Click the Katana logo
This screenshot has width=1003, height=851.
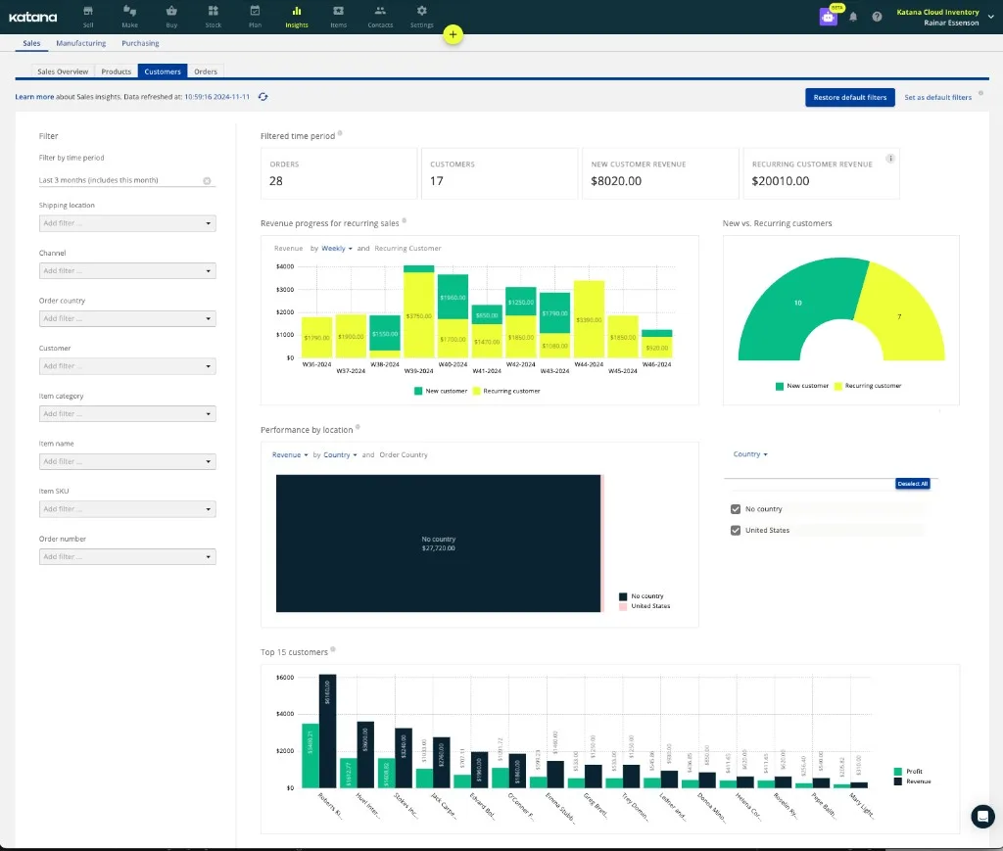pyautogui.click(x=33, y=17)
